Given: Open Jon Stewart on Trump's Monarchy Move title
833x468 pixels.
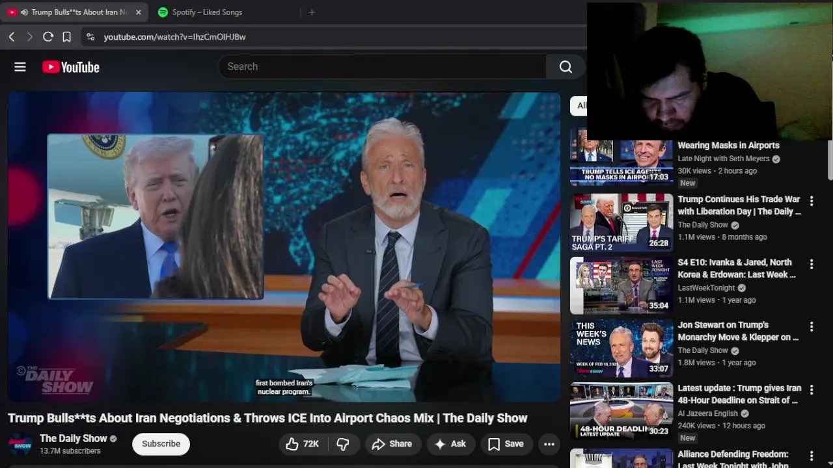Looking at the screenshot, I should [738, 331].
